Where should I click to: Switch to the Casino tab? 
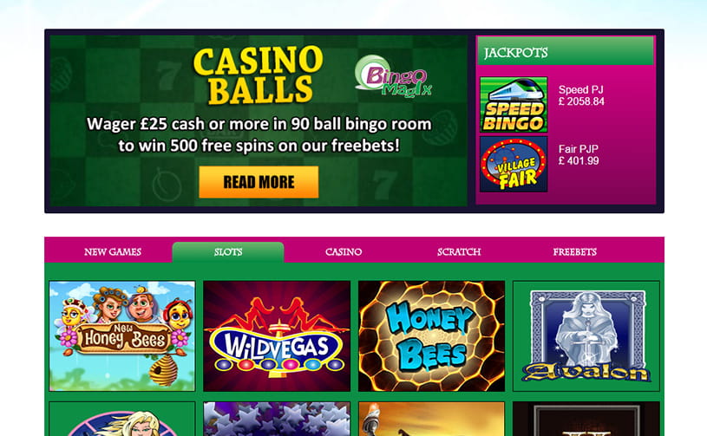pos(344,251)
